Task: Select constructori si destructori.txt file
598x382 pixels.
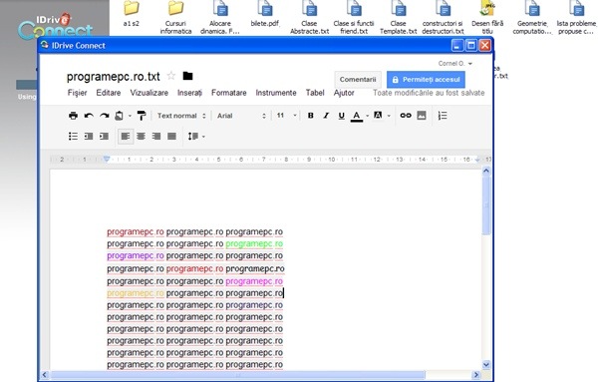Action: [x=443, y=17]
